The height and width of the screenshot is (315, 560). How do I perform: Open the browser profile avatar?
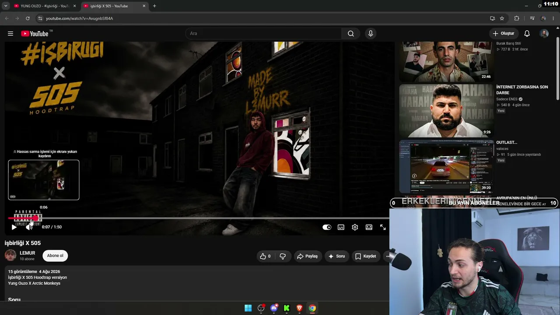(543, 18)
